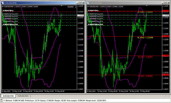
Task: Click the 14 May 12:00 label on right chart axis
Action: (134, 91)
